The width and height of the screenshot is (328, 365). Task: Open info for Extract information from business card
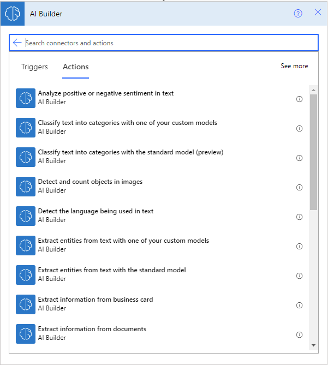(299, 306)
